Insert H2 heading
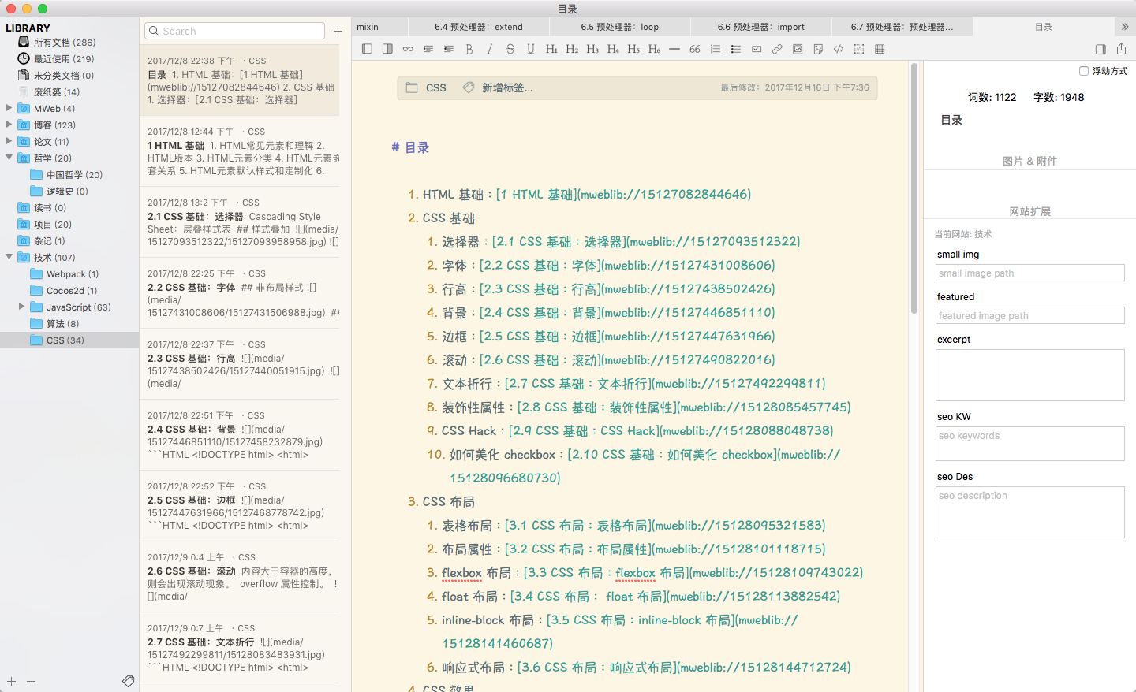 click(x=572, y=49)
